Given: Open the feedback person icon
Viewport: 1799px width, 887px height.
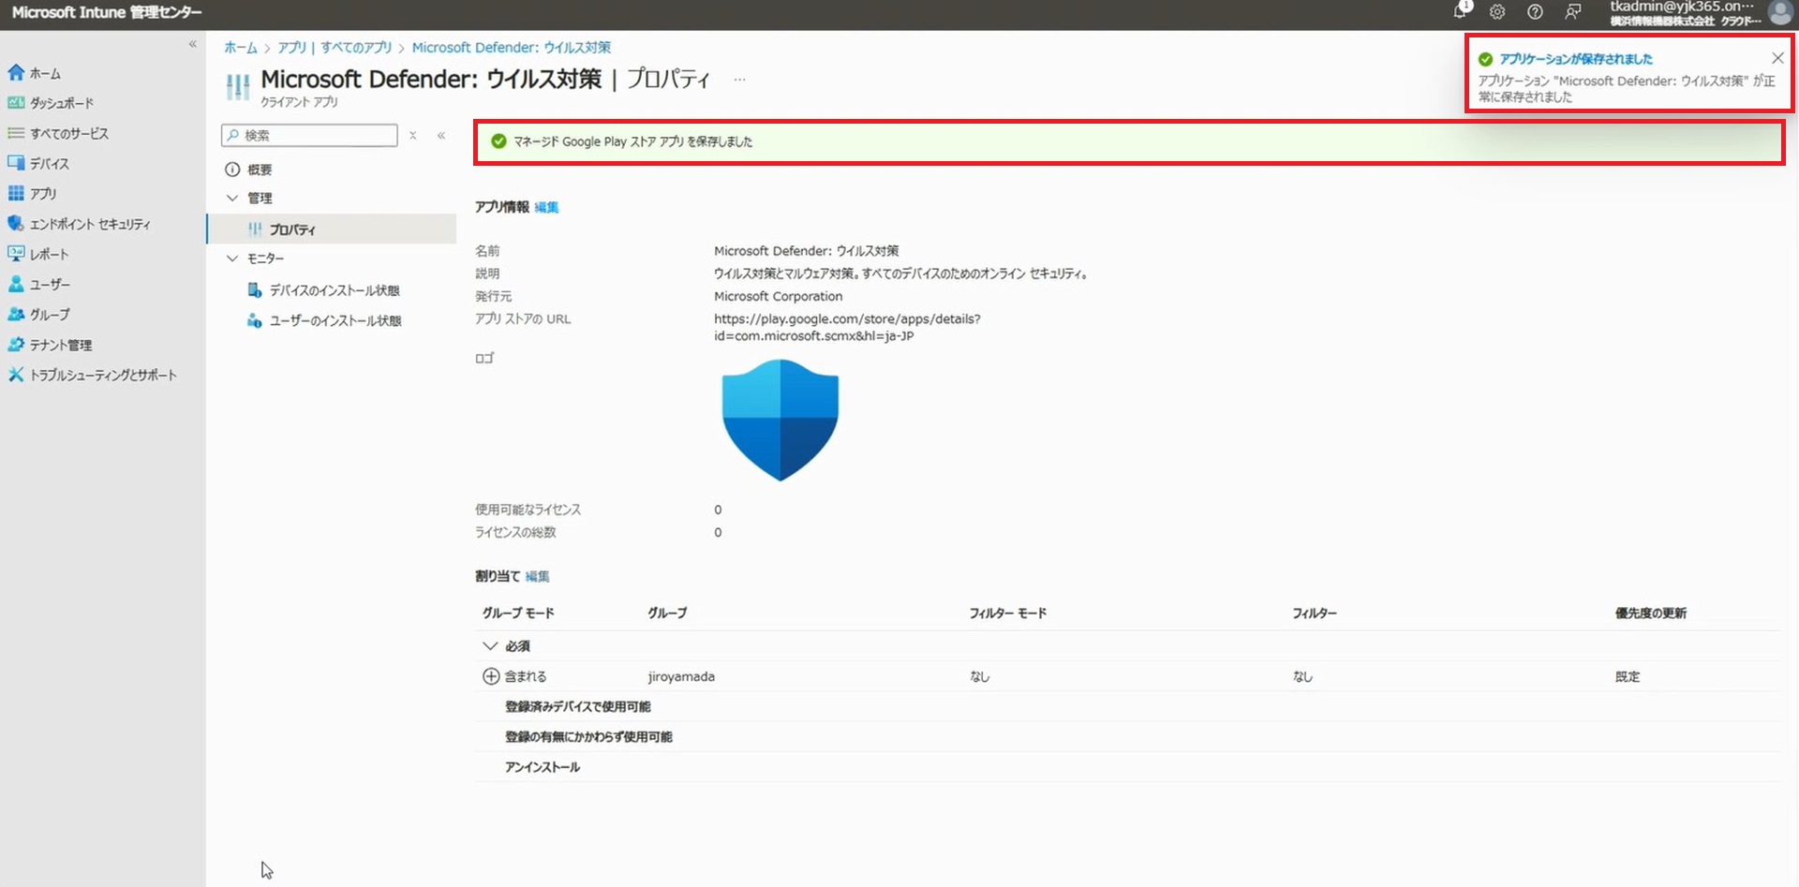Looking at the screenshot, I should coord(1572,12).
